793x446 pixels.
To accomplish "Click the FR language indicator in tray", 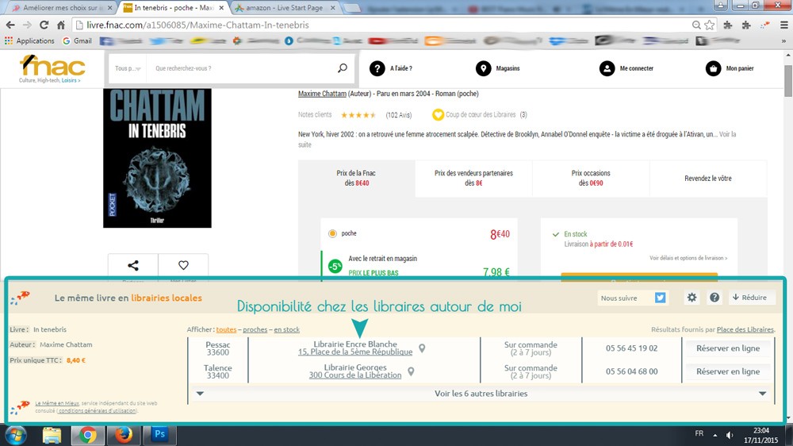I will click(x=699, y=434).
